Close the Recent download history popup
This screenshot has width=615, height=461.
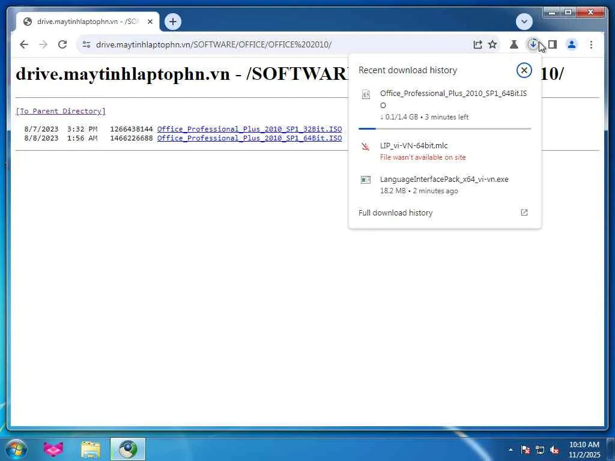pyautogui.click(x=524, y=70)
